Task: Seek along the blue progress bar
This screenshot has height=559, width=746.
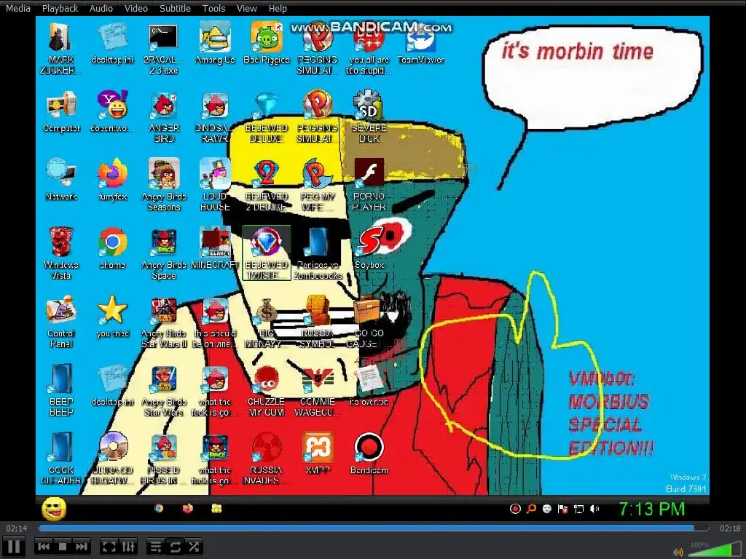Action: click(x=373, y=528)
